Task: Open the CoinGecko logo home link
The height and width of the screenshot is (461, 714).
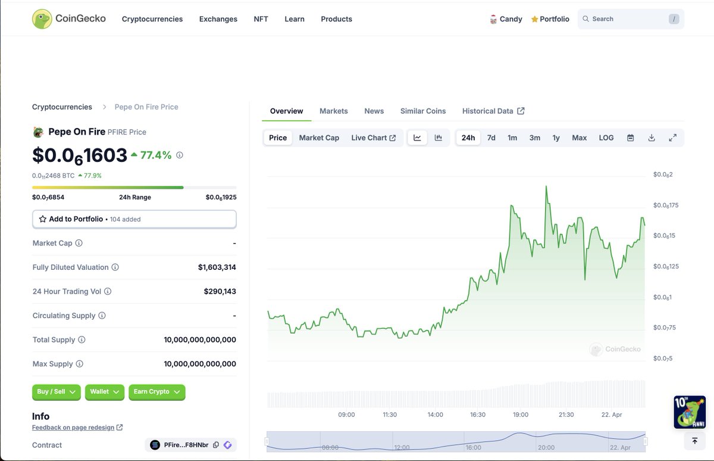Action: [69, 19]
